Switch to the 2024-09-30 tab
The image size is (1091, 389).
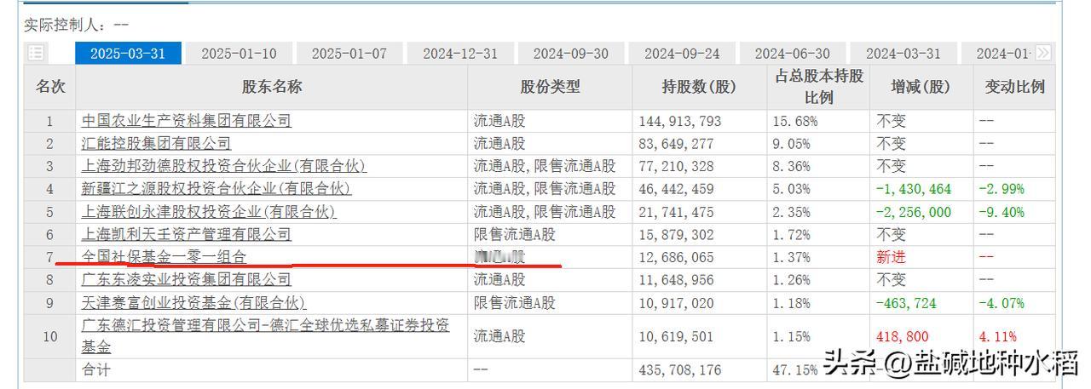(571, 53)
